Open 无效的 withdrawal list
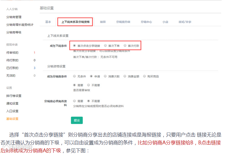Image resolution: width=226 pixels, height=155 pixels. pos(11,76)
